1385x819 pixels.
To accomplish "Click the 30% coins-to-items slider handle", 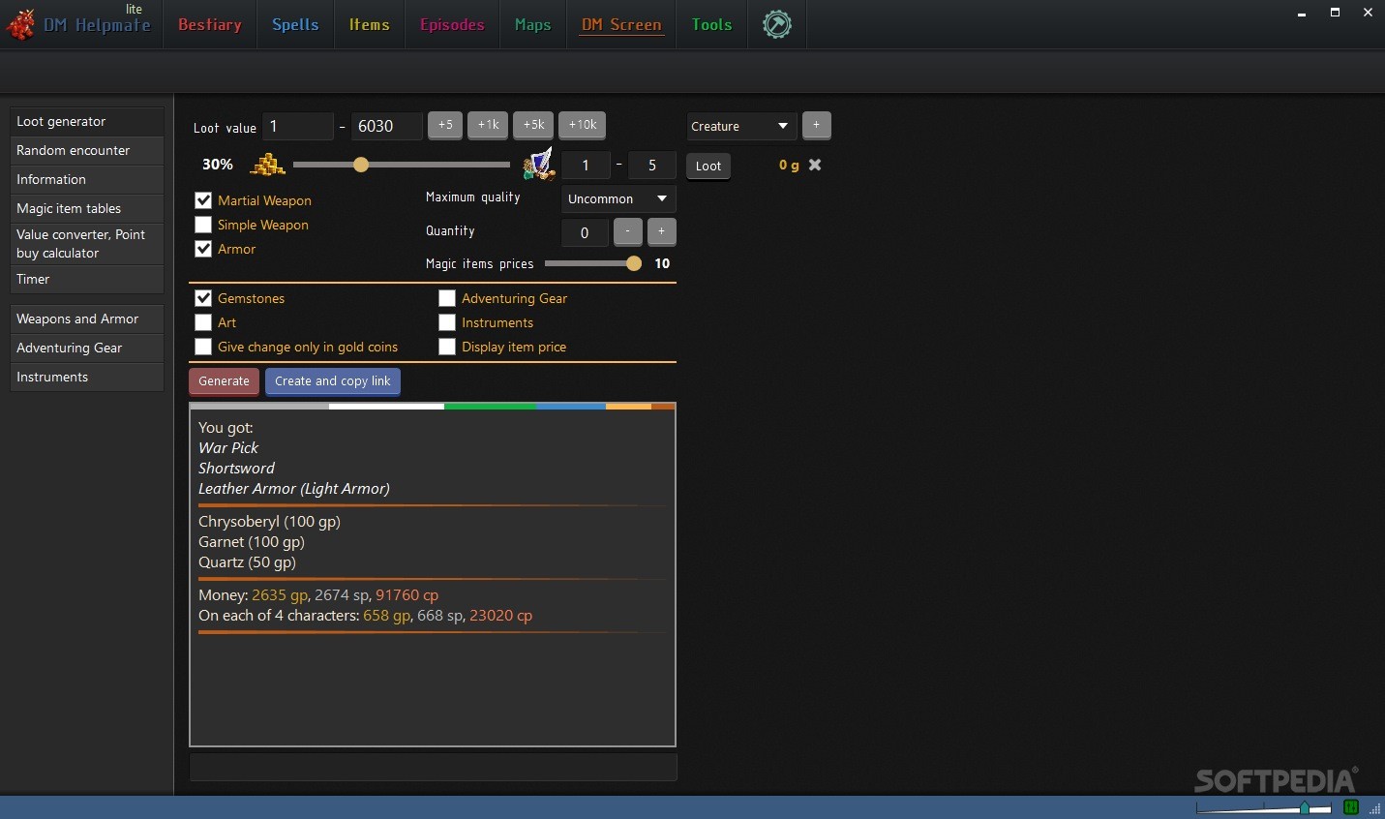I will tap(361, 165).
